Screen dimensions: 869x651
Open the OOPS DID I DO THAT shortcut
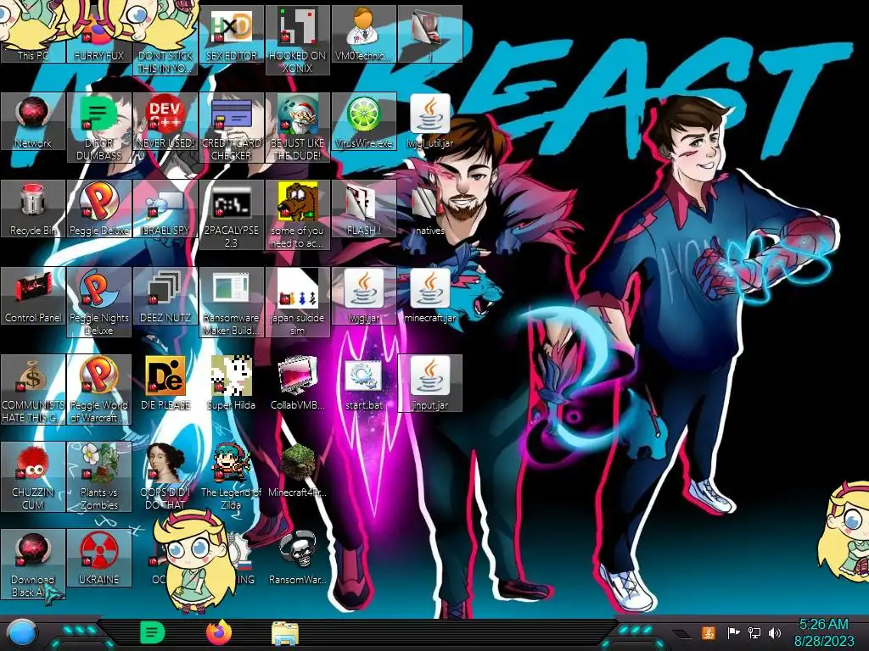165,477
